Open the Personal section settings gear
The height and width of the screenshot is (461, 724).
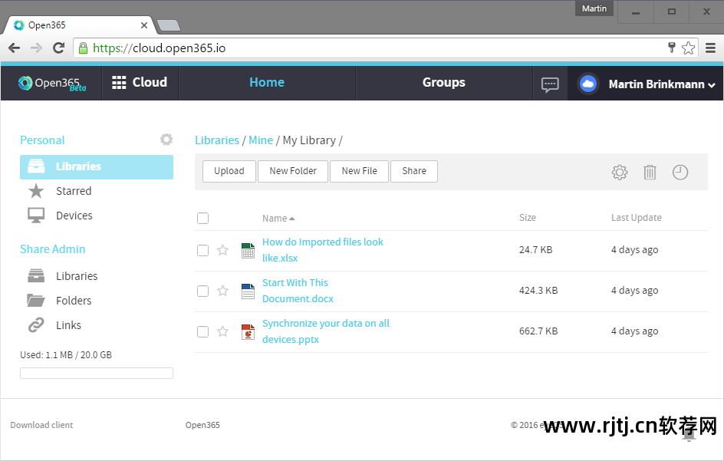coord(166,140)
